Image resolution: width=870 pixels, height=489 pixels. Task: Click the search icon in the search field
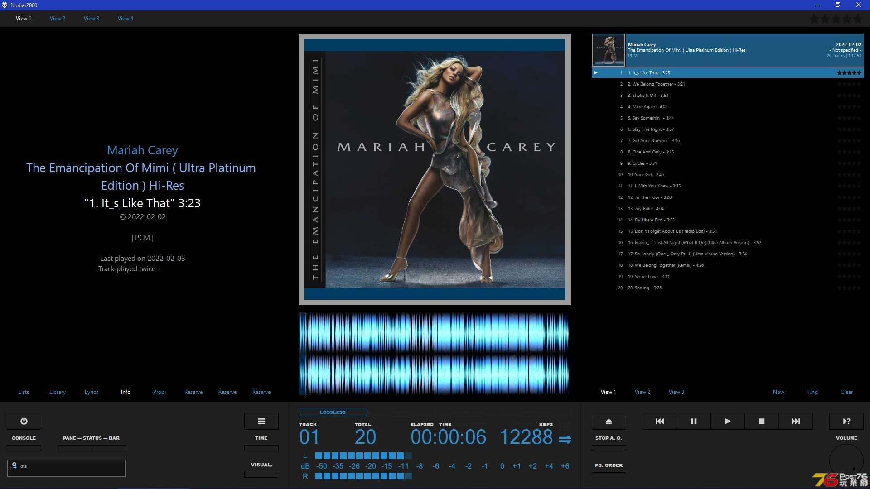(14, 465)
